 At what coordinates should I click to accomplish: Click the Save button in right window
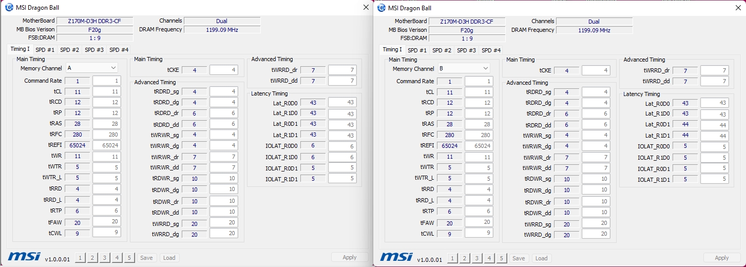[x=519, y=258]
